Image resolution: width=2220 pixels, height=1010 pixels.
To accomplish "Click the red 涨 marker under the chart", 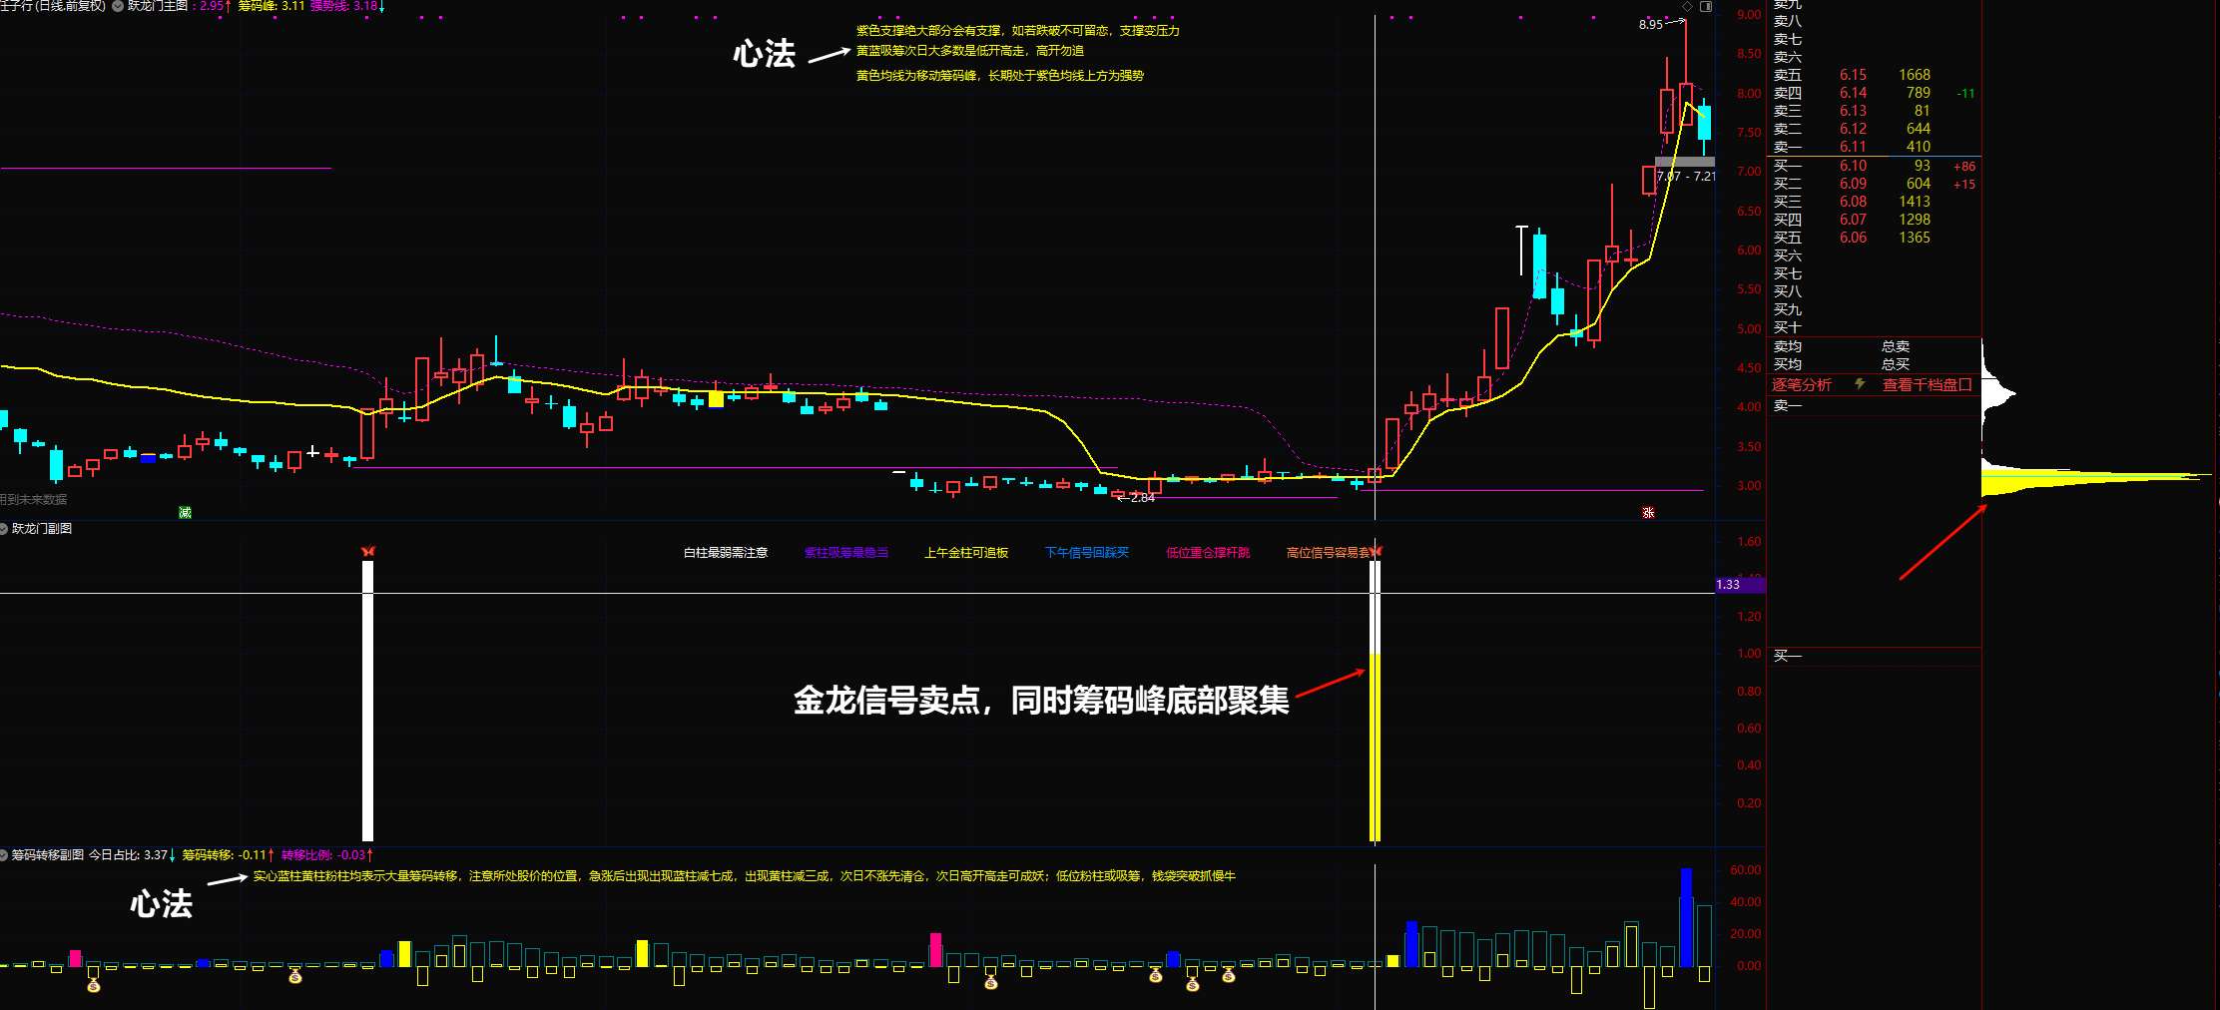I will (1648, 512).
